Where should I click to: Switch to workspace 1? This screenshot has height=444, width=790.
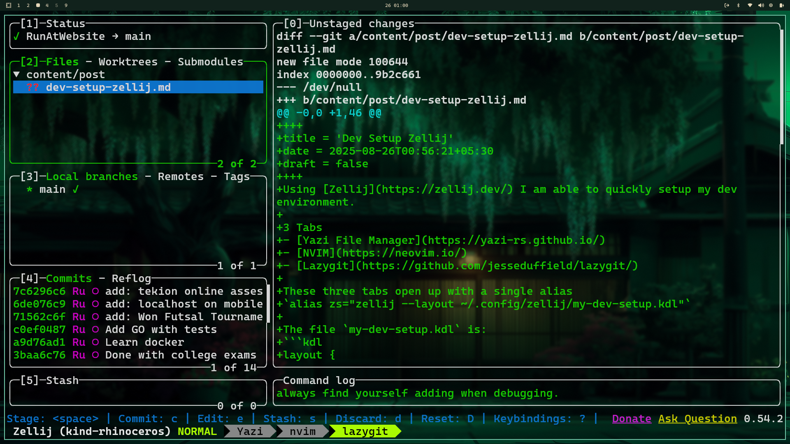[19, 5]
